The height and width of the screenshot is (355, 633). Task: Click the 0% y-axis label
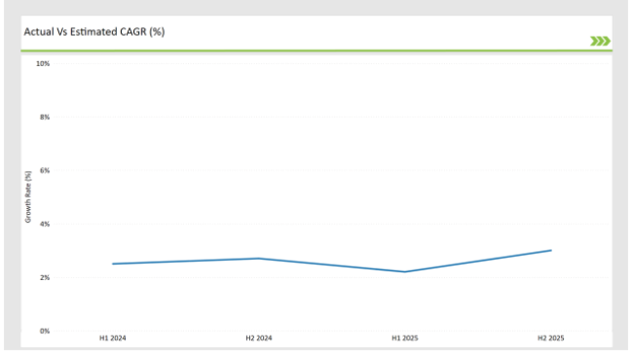click(x=45, y=331)
